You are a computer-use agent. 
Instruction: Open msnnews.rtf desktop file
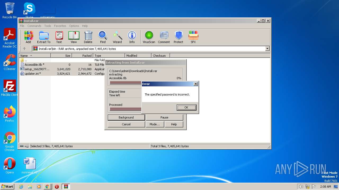point(29,166)
